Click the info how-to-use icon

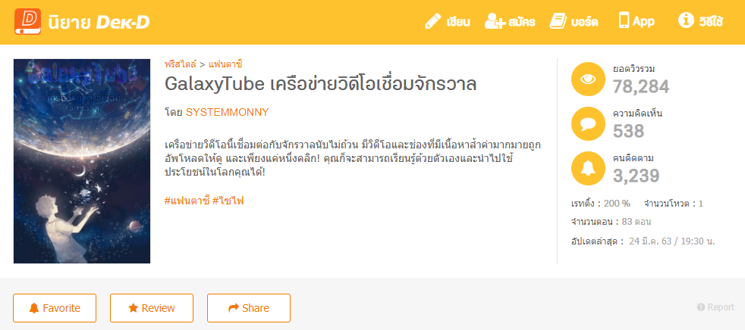coord(686,21)
